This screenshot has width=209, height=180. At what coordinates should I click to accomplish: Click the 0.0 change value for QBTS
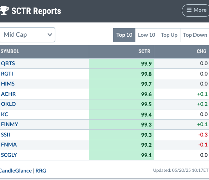(204, 63)
